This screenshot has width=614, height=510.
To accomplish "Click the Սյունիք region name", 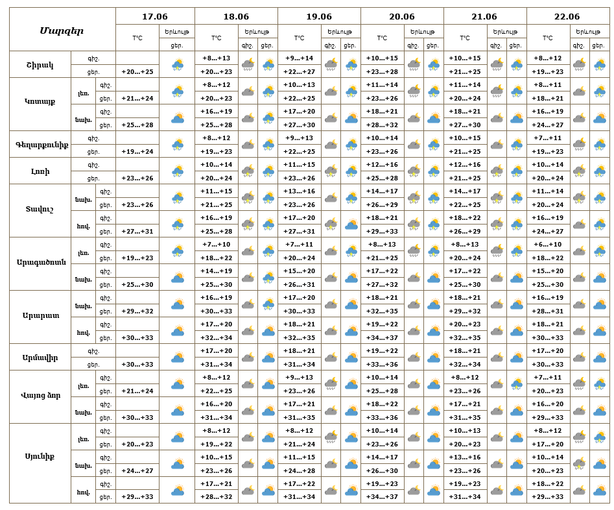I will coord(40,456).
